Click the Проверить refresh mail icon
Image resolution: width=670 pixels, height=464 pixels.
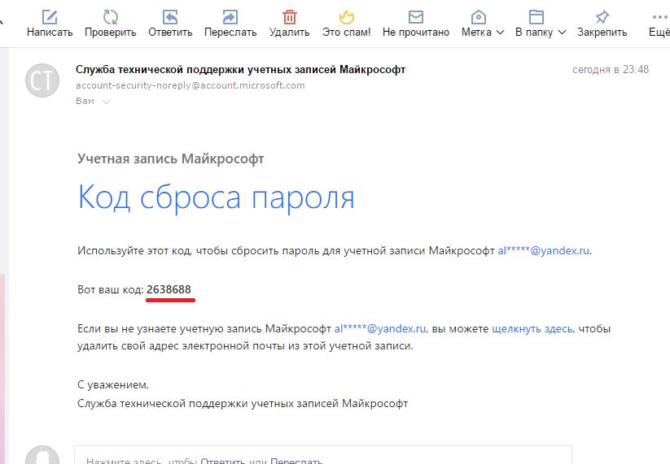(110, 17)
